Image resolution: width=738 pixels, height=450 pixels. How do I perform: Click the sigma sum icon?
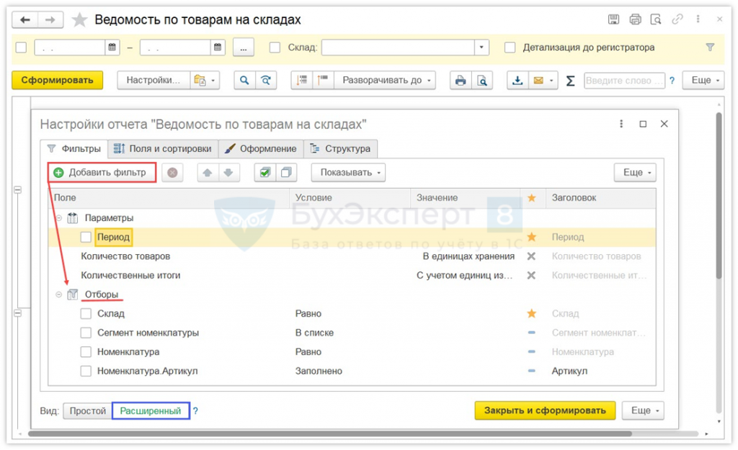(x=570, y=81)
